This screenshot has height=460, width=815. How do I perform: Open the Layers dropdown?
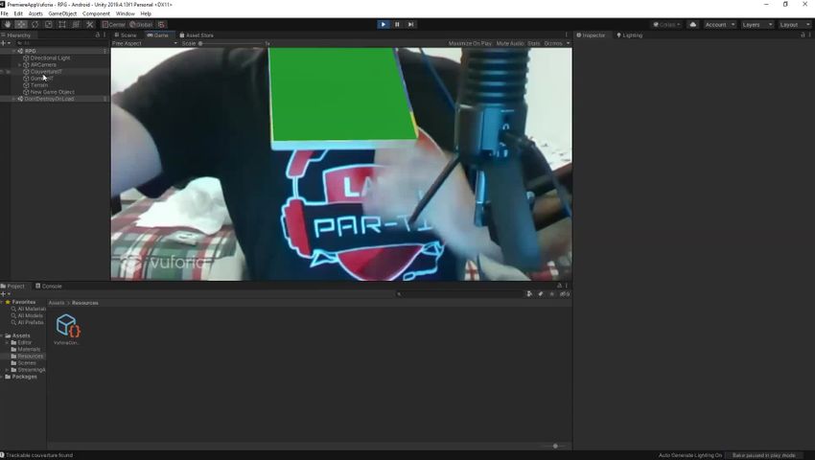(757, 24)
